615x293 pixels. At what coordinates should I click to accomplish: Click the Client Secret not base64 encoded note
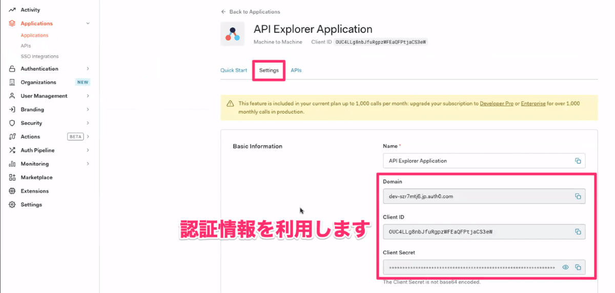[x=432, y=282]
